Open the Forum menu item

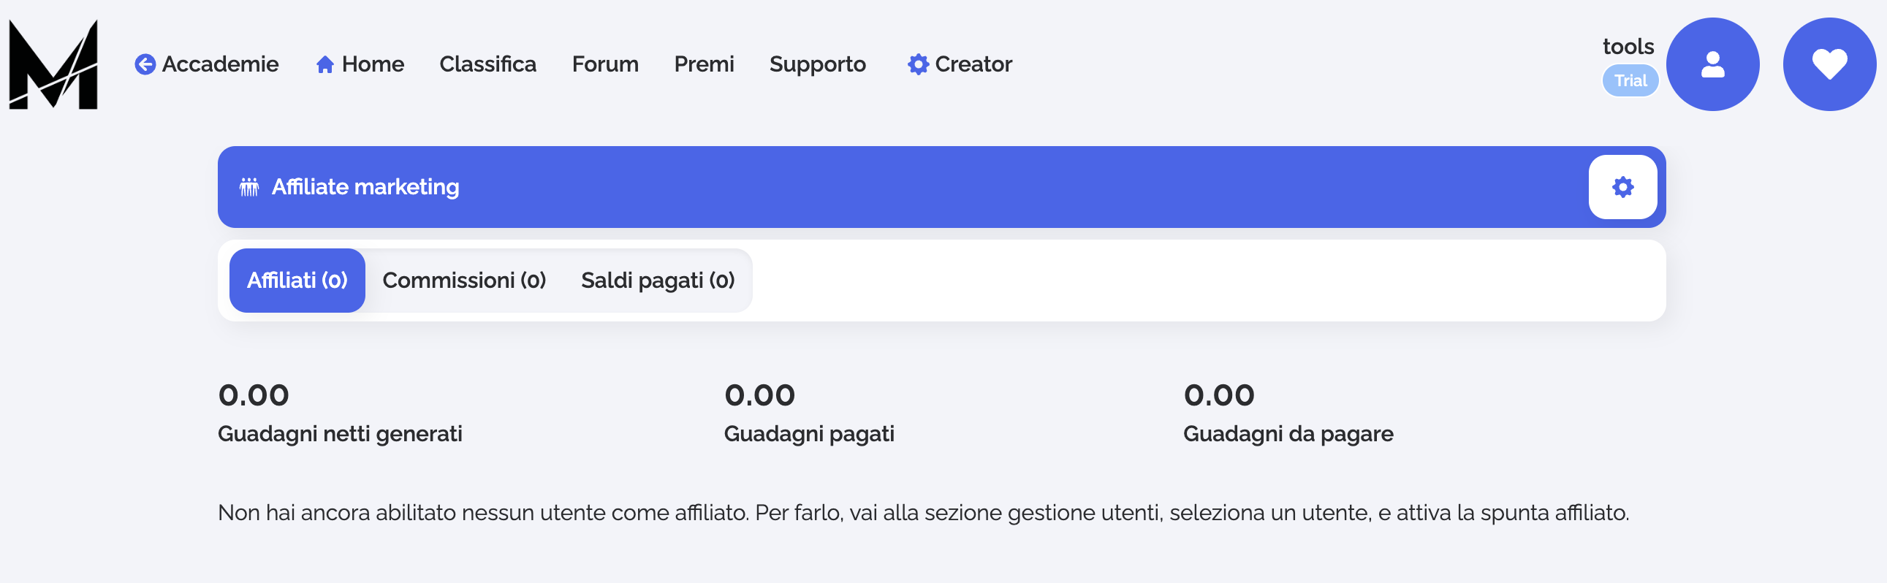[x=604, y=64]
